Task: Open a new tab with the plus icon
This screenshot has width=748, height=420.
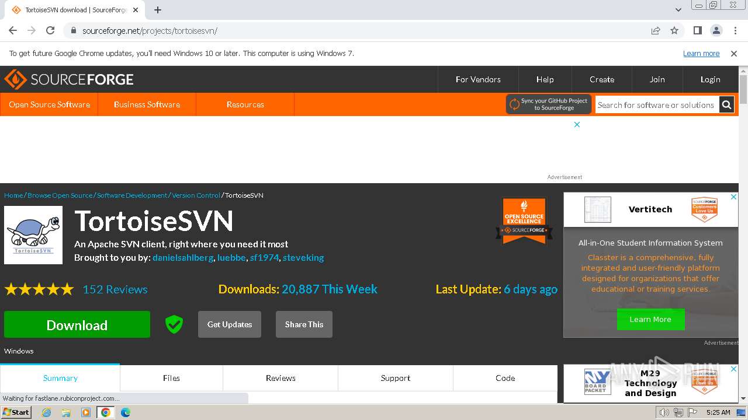Action: (158, 10)
